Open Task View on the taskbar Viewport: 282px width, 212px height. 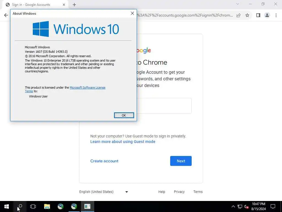pos(33,206)
